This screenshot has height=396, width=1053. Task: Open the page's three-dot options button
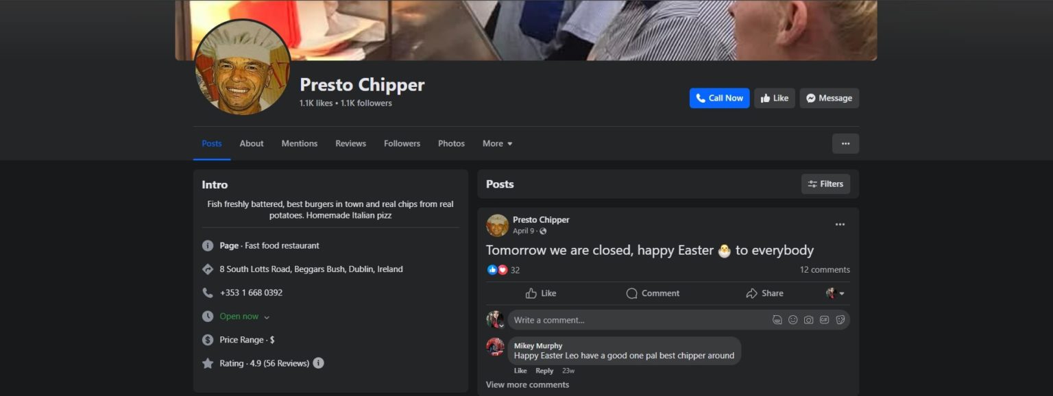click(845, 144)
